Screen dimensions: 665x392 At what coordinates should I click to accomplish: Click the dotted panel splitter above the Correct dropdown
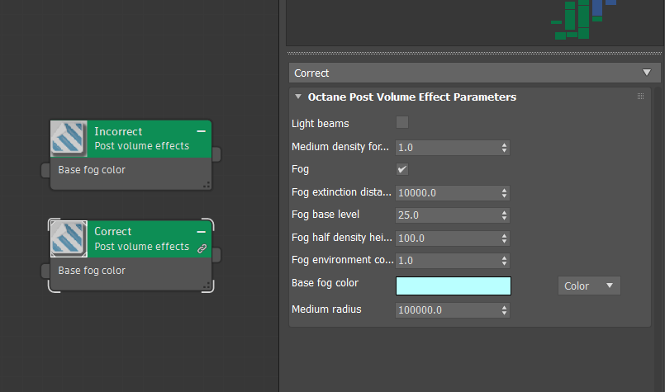(474, 54)
